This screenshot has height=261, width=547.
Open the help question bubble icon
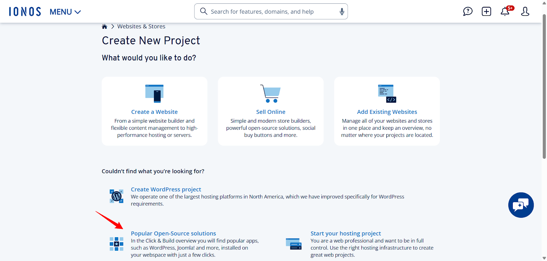point(468,12)
